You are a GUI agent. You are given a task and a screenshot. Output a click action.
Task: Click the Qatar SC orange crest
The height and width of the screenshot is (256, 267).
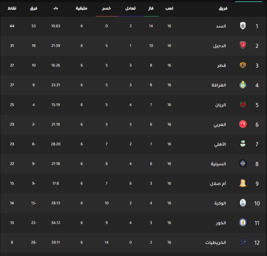(x=243, y=65)
